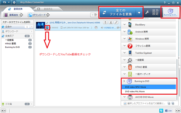Screen dimensions: 181x113
Task: Toggle the right panel button in status bar
Action: click(x=178, y=111)
